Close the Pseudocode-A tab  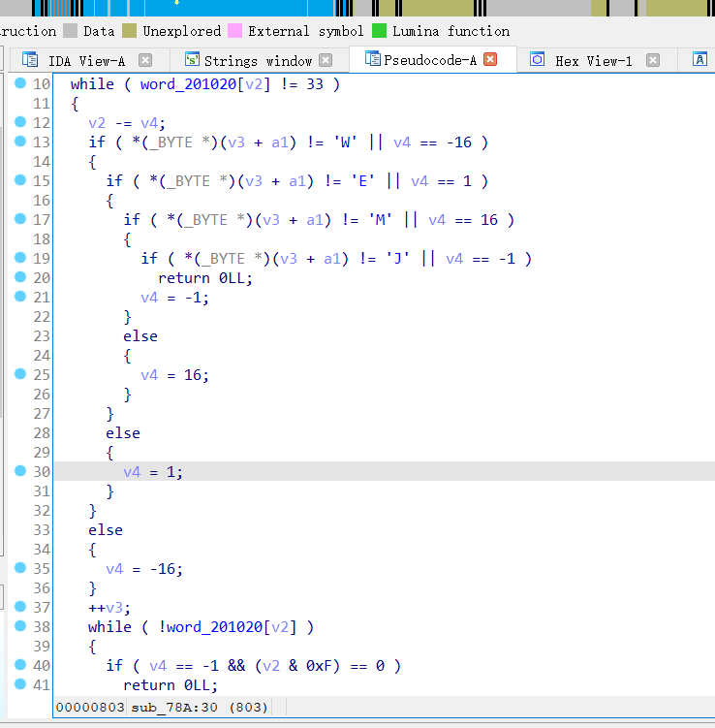pos(490,59)
